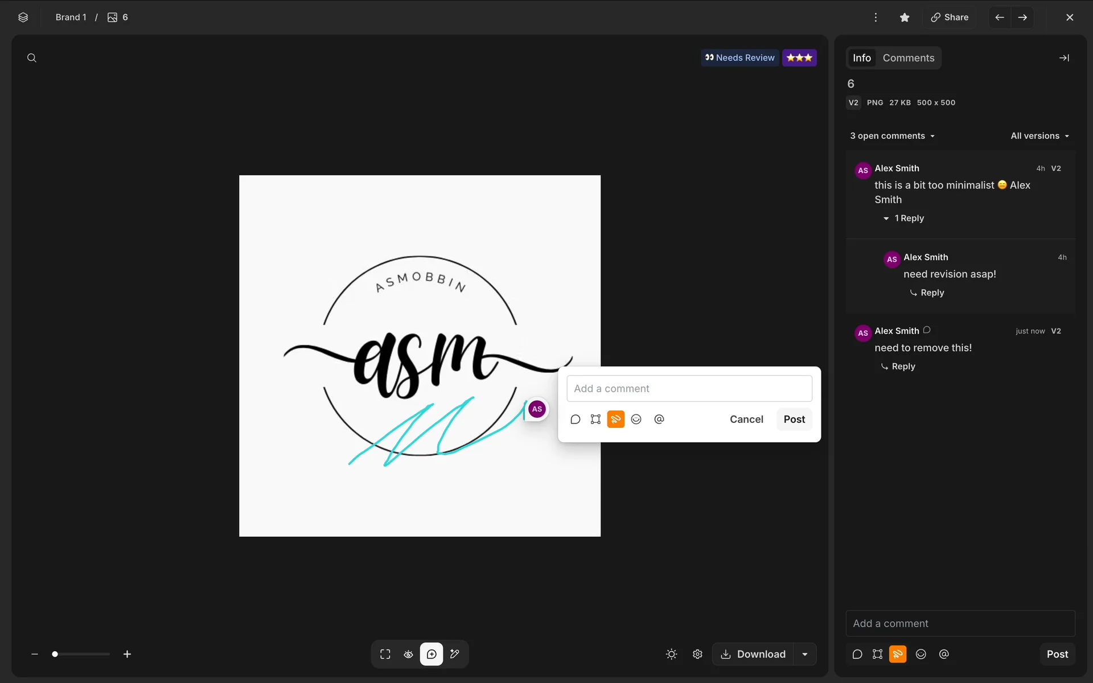Select the box annotation icon in the comment popup
This screenshot has width=1093, height=683.
click(595, 419)
